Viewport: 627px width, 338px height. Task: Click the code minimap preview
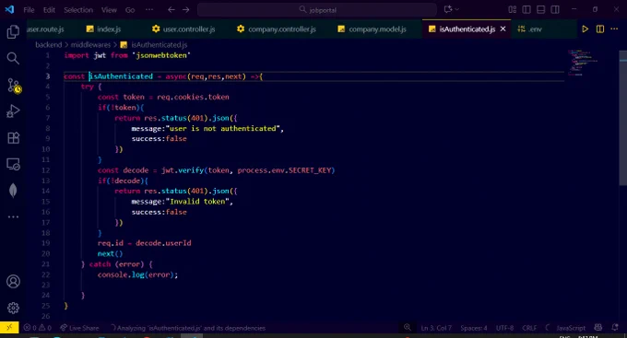tap(583, 63)
